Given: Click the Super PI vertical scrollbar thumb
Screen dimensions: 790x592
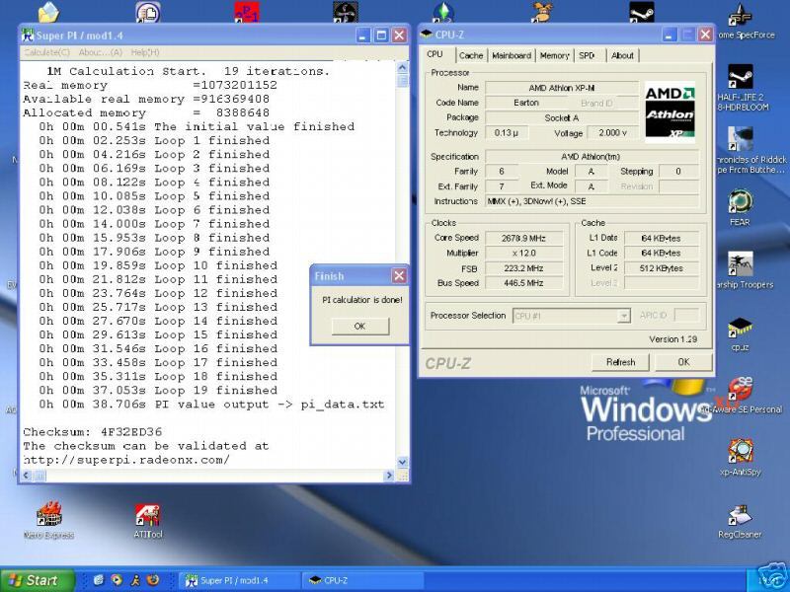Looking at the screenshot, I should pyautogui.click(x=402, y=81).
